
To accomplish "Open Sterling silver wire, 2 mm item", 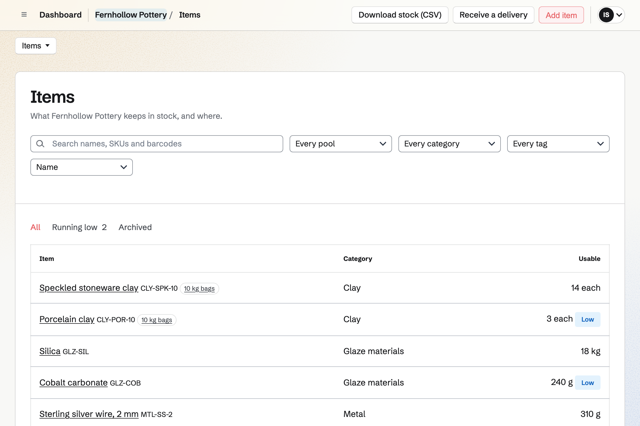I will 89,414.
